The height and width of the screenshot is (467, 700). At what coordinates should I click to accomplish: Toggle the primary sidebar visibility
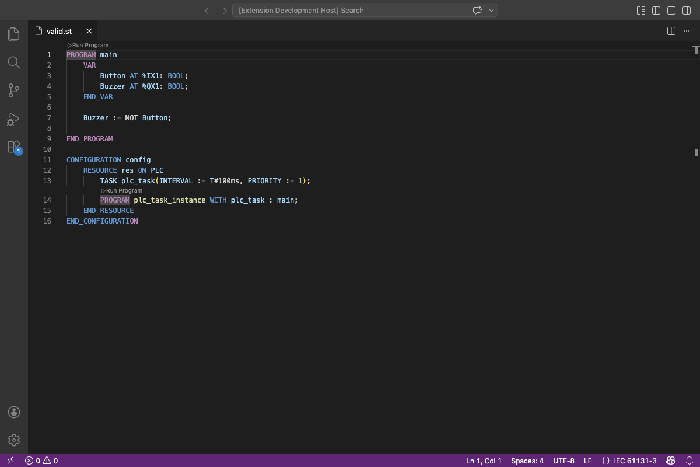point(656,10)
